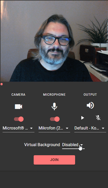The image size is (108, 188).
Task: Open the Mikrofon device dropdown
Action: pyautogui.click(x=54, y=128)
